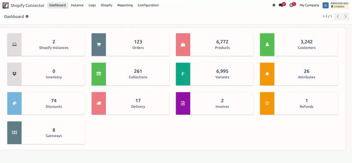Click the document icon on Invoices card
This screenshot has height=163, width=352.
tap(183, 103)
